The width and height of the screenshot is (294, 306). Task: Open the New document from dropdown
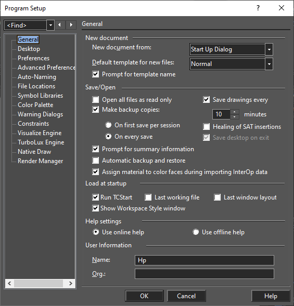click(269, 49)
